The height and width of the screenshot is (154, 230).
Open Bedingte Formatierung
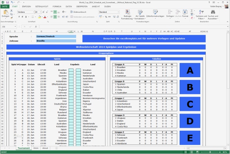tap(127, 15)
